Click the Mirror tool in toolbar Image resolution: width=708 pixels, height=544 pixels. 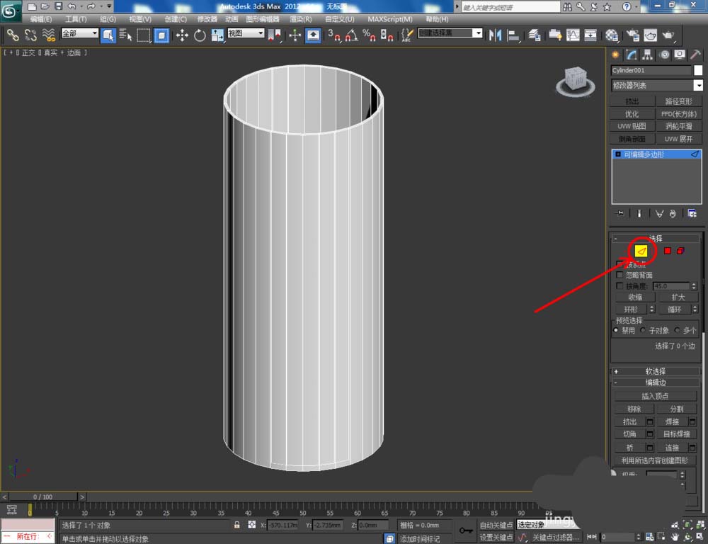click(x=496, y=35)
